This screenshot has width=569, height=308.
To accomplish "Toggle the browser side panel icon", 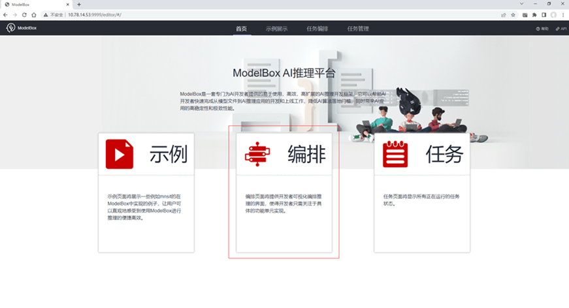I will pos(544,15).
